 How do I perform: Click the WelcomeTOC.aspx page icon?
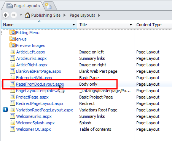coord(13,129)
